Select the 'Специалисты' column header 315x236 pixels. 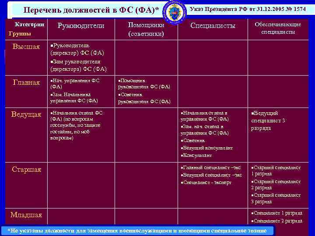[213, 26]
